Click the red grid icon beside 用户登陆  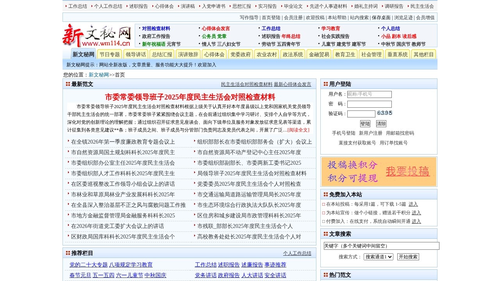click(x=326, y=84)
